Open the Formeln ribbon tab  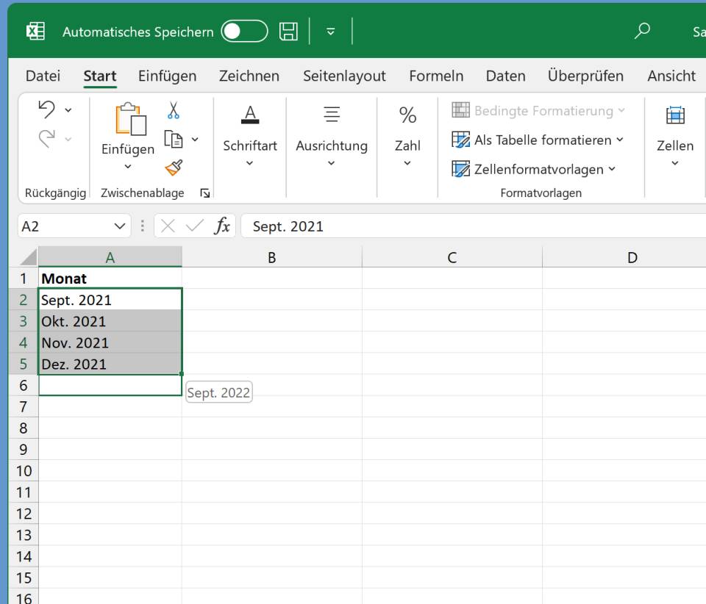point(436,76)
